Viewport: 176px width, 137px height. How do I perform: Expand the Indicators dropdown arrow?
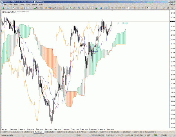(x=98, y=8)
